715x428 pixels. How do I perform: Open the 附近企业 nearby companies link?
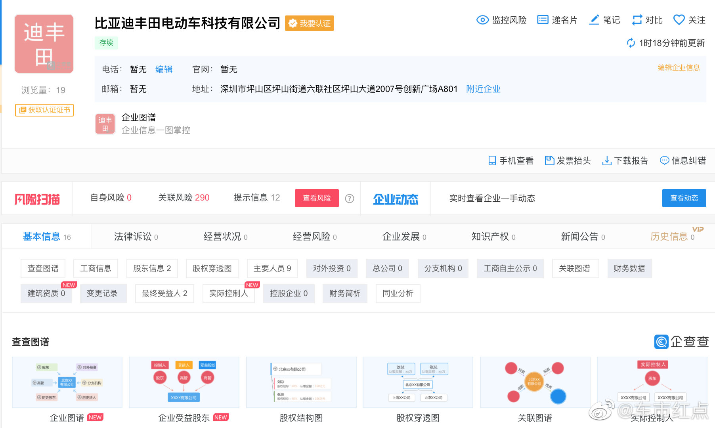[483, 89]
